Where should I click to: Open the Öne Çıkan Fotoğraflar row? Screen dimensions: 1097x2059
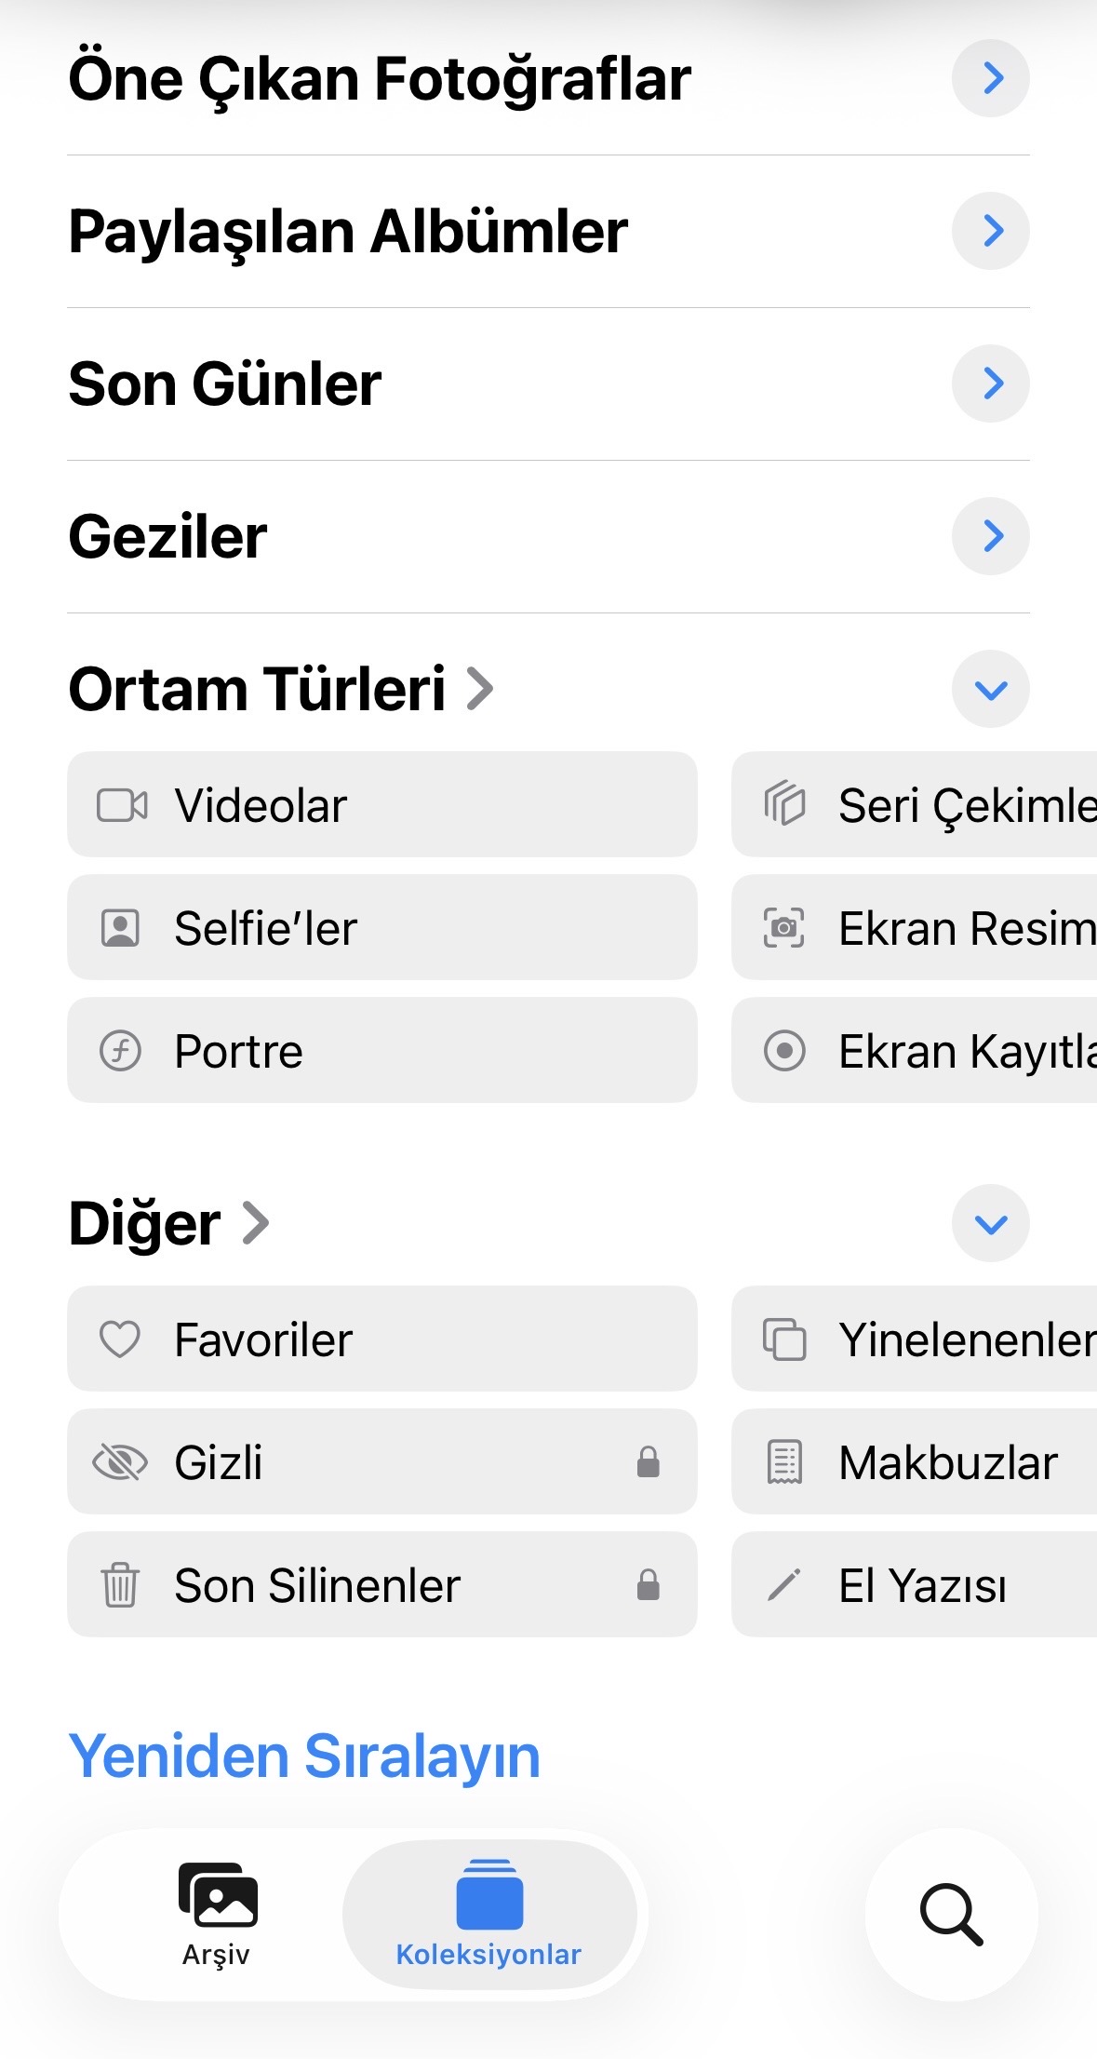click(x=549, y=78)
